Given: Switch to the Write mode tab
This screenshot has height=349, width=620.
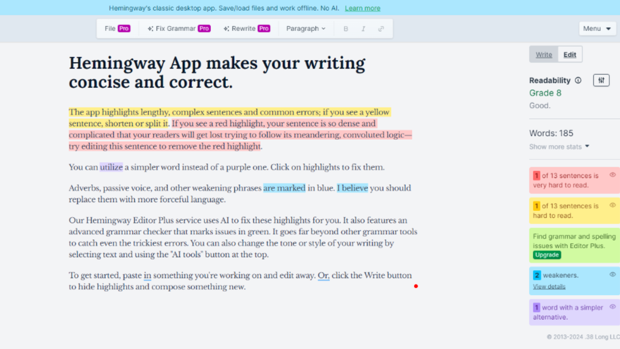Looking at the screenshot, I should click(x=544, y=55).
